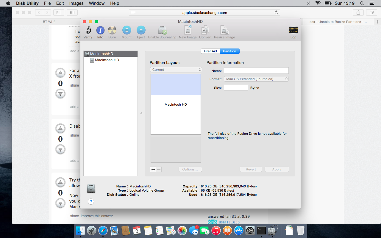This screenshot has width=381, height=238.
Task: Click user111835 link in Safari
Action: pyautogui.click(x=229, y=222)
